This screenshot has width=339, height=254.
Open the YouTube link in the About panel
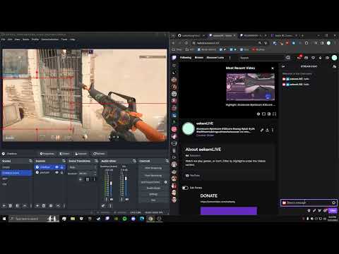[x=193, y=176]
